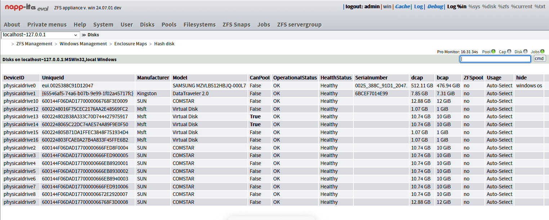The height and width of the screenshot is (220, 549).
Task: Click the 512.11 GB dcap cell
Action: (x=422, y=86)
